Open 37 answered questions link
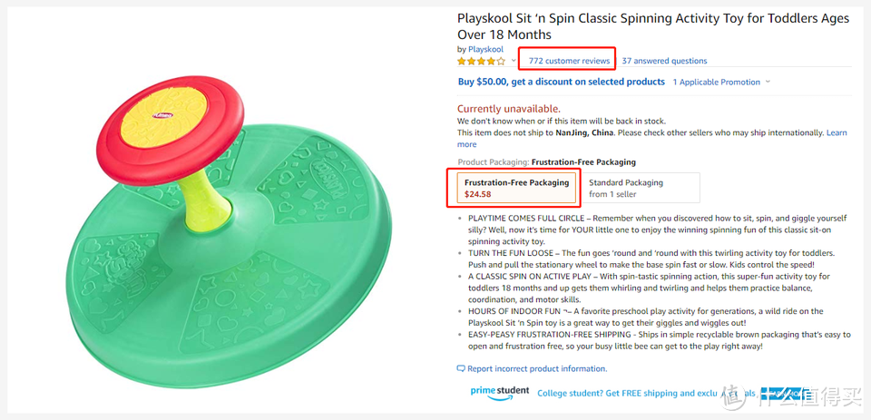 pyautogui.click(x=664, y=61)
